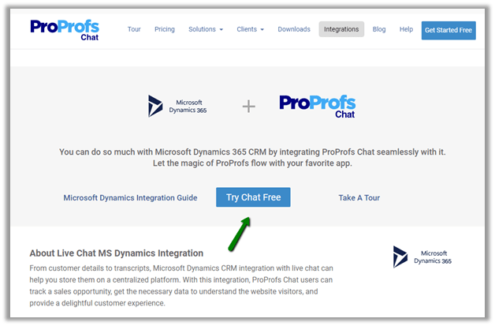Visit the Blog link
This screenshot has height=326, width=495.
coord(379,29)
